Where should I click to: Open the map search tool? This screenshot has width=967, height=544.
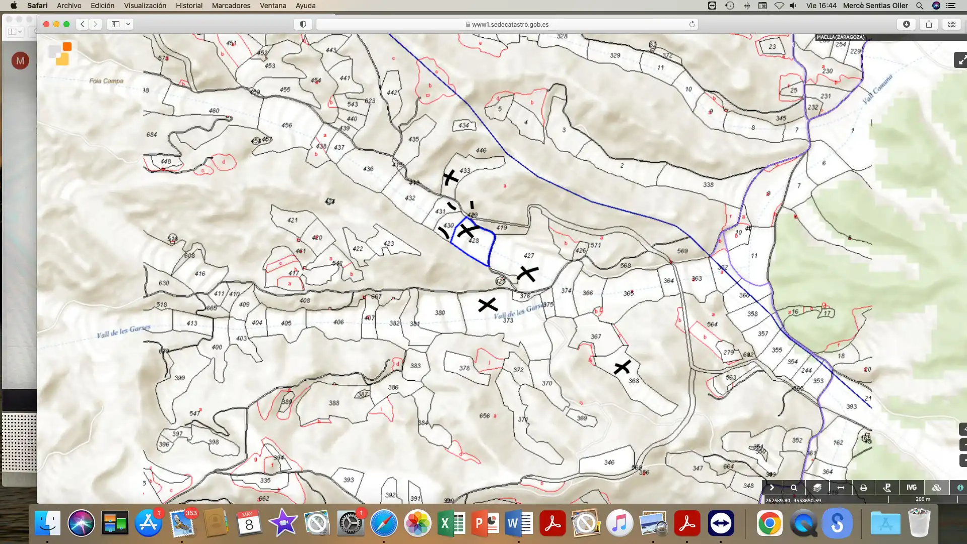(794, 488)
